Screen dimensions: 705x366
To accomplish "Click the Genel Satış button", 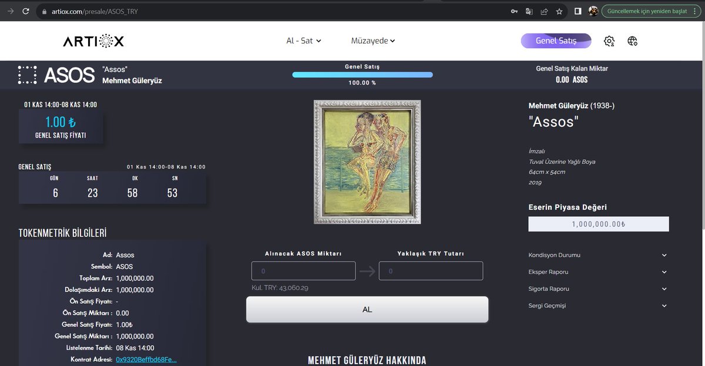I will [556, 41].
